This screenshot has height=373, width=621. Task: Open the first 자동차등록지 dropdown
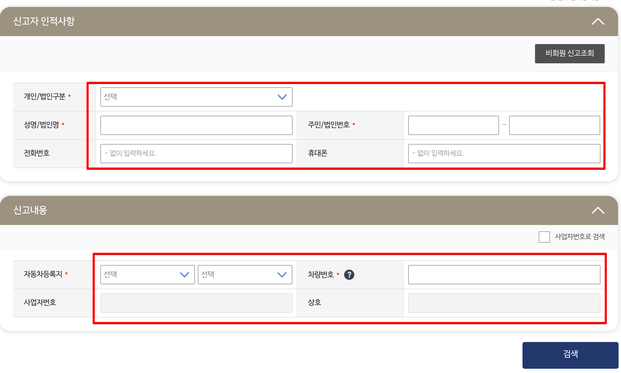coord(147,274)
